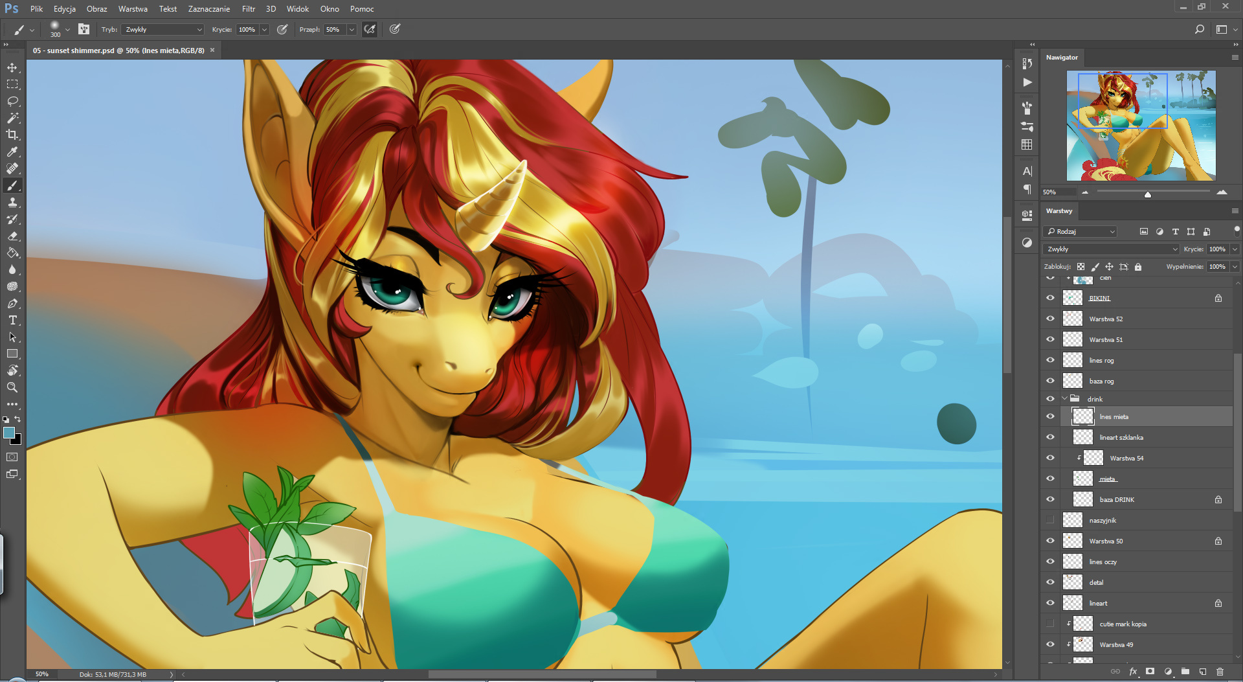1243x682 pixels.
Task: Show the naszyjnik layer
Action: click(1050, 520)
